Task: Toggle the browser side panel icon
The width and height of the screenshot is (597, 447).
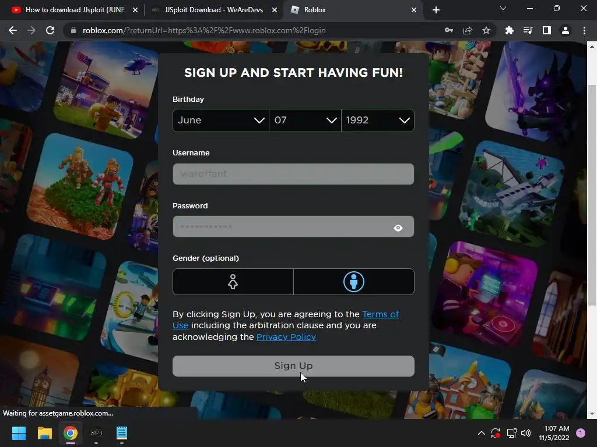Action: pyautogui.click(x=547, y=30)
